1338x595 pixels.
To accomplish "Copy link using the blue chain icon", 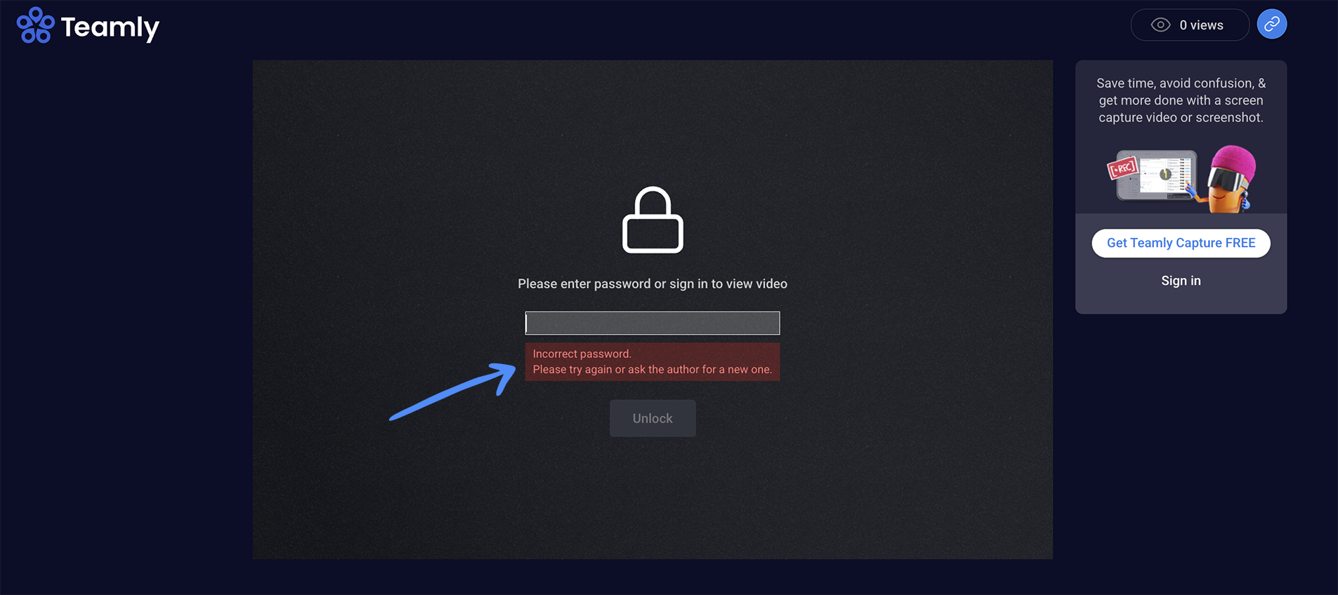I will click(x=1272, y=25).
